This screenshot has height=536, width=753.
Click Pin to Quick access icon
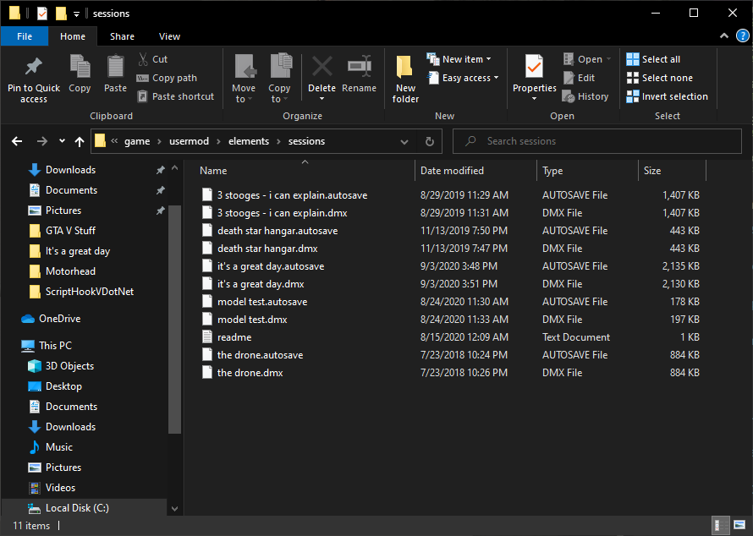[x=34, y=66]
